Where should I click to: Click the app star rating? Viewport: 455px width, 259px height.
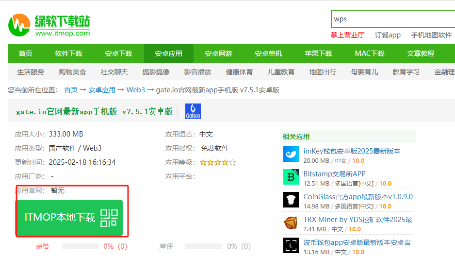click(x=217, y=163)
